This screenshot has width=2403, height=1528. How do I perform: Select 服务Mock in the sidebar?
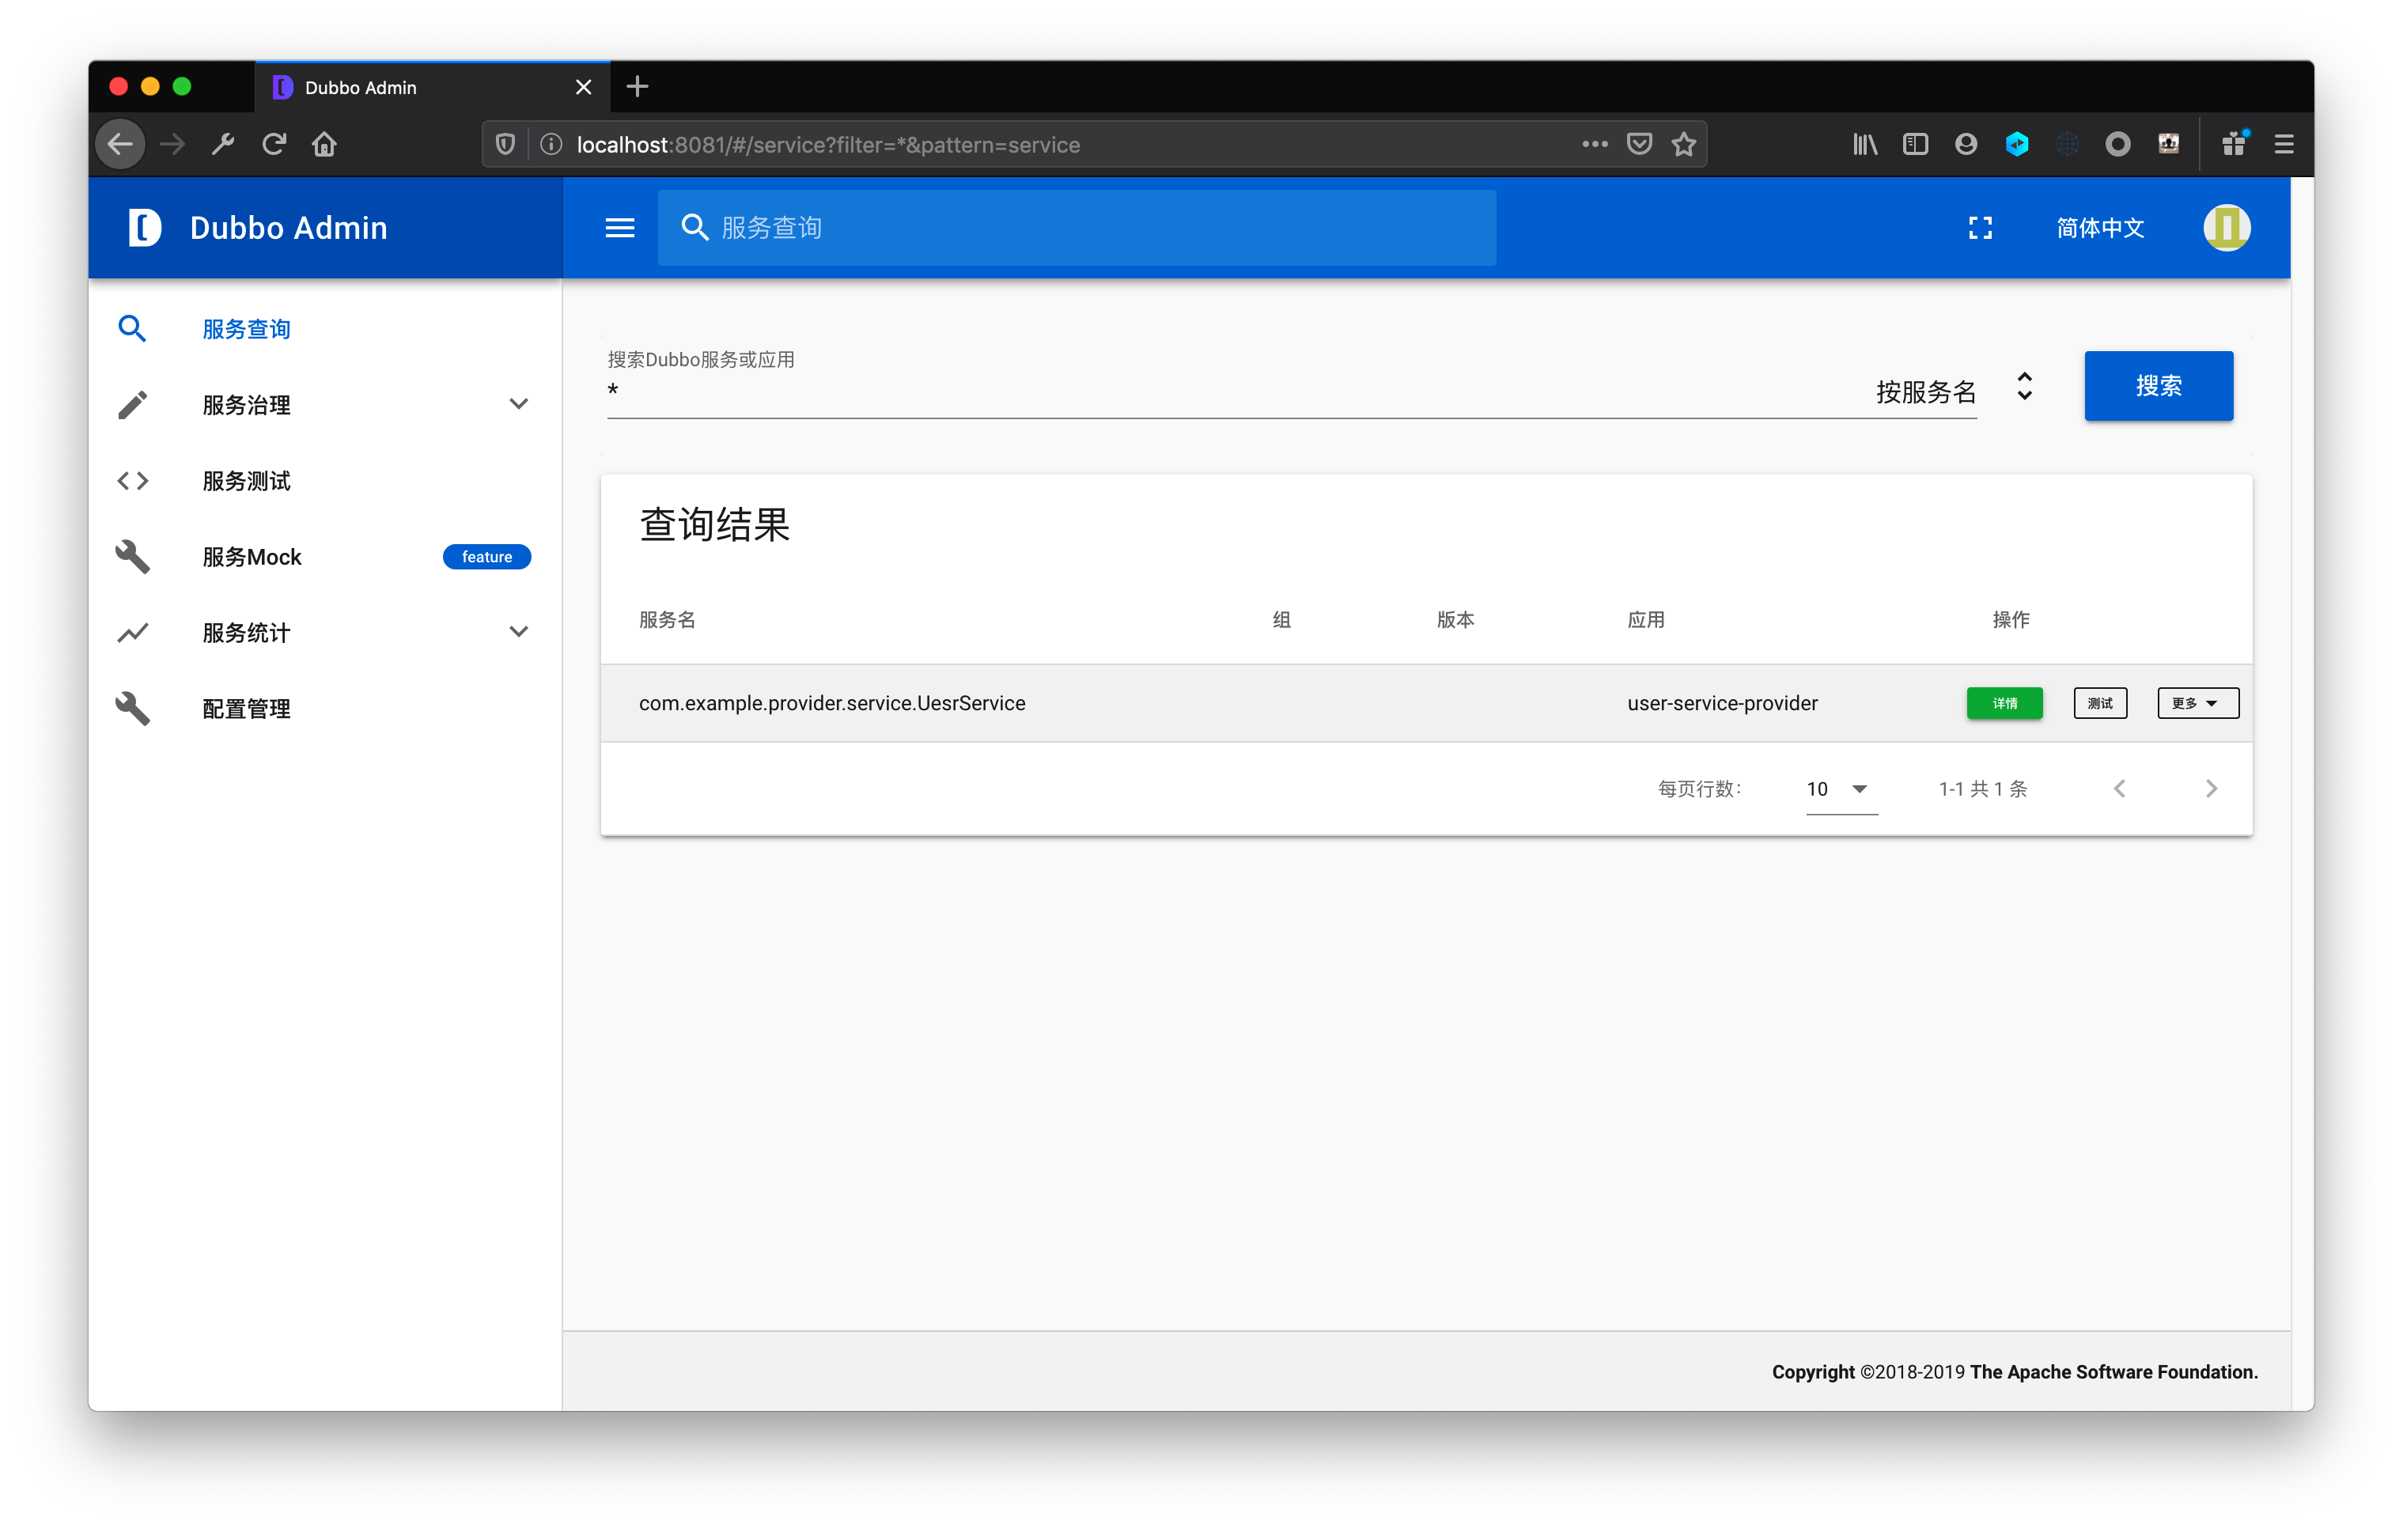tap(252, 557)
